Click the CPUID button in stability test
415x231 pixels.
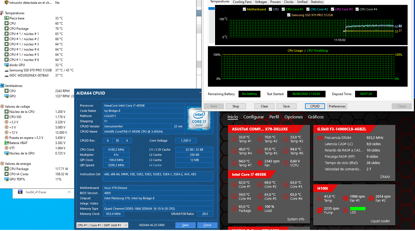[x=315, y=106]
